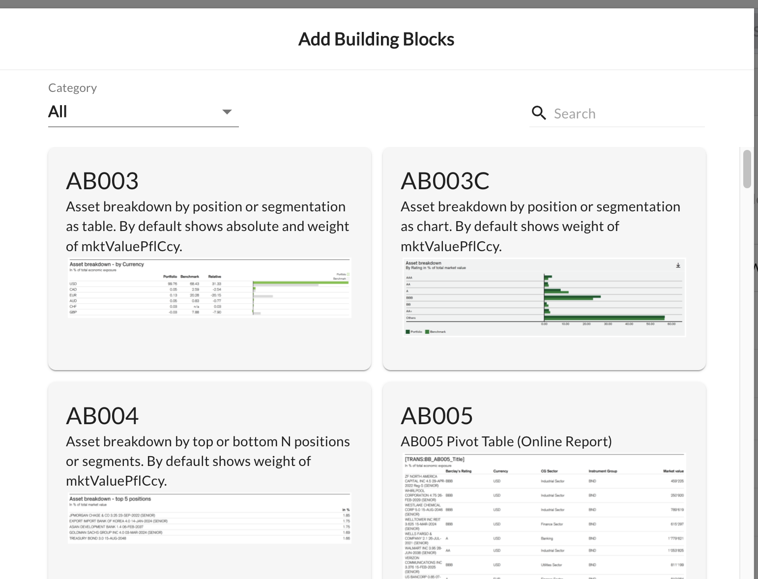This screenshot has height=579, width=758.
Task: Click download icon in AB003C chart preview
Action: [x=678, y=265]
